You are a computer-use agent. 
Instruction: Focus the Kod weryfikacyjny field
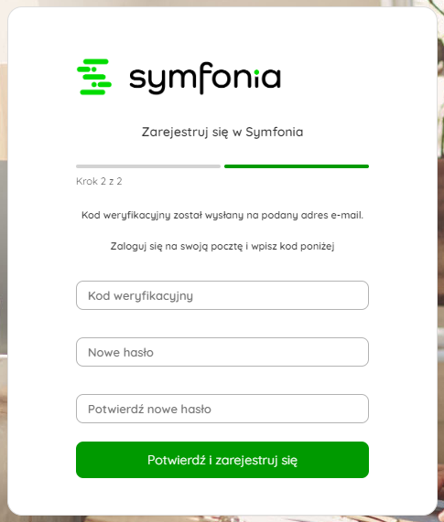222,295
